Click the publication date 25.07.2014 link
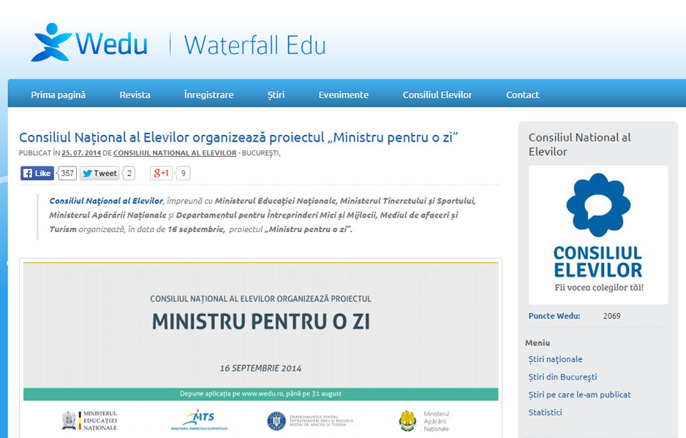686x438 pixels. click(x=80, y=153)
